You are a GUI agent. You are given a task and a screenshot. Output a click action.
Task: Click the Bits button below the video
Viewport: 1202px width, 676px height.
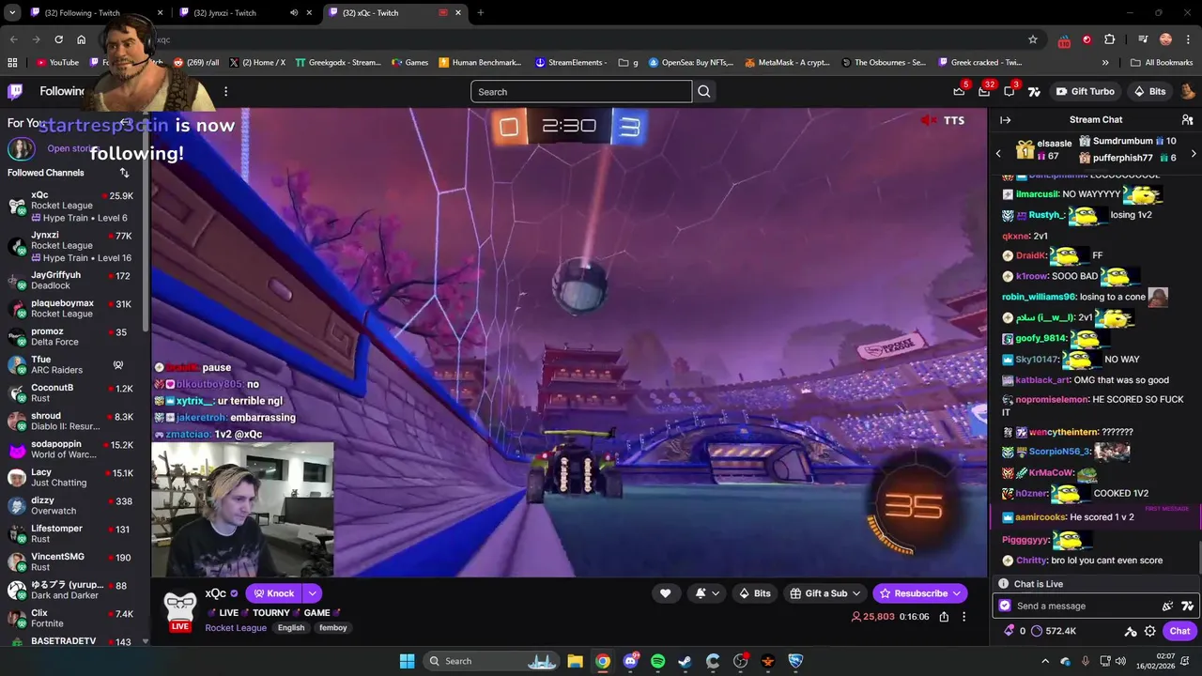[x=755, y=593]
